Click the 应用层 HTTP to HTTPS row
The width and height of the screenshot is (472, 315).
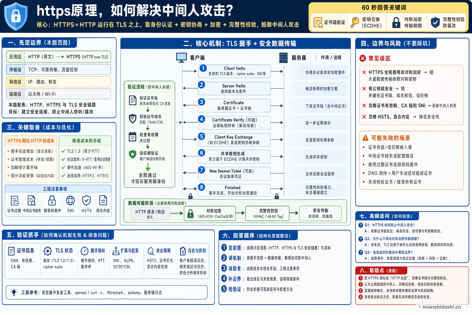point(58,57)
